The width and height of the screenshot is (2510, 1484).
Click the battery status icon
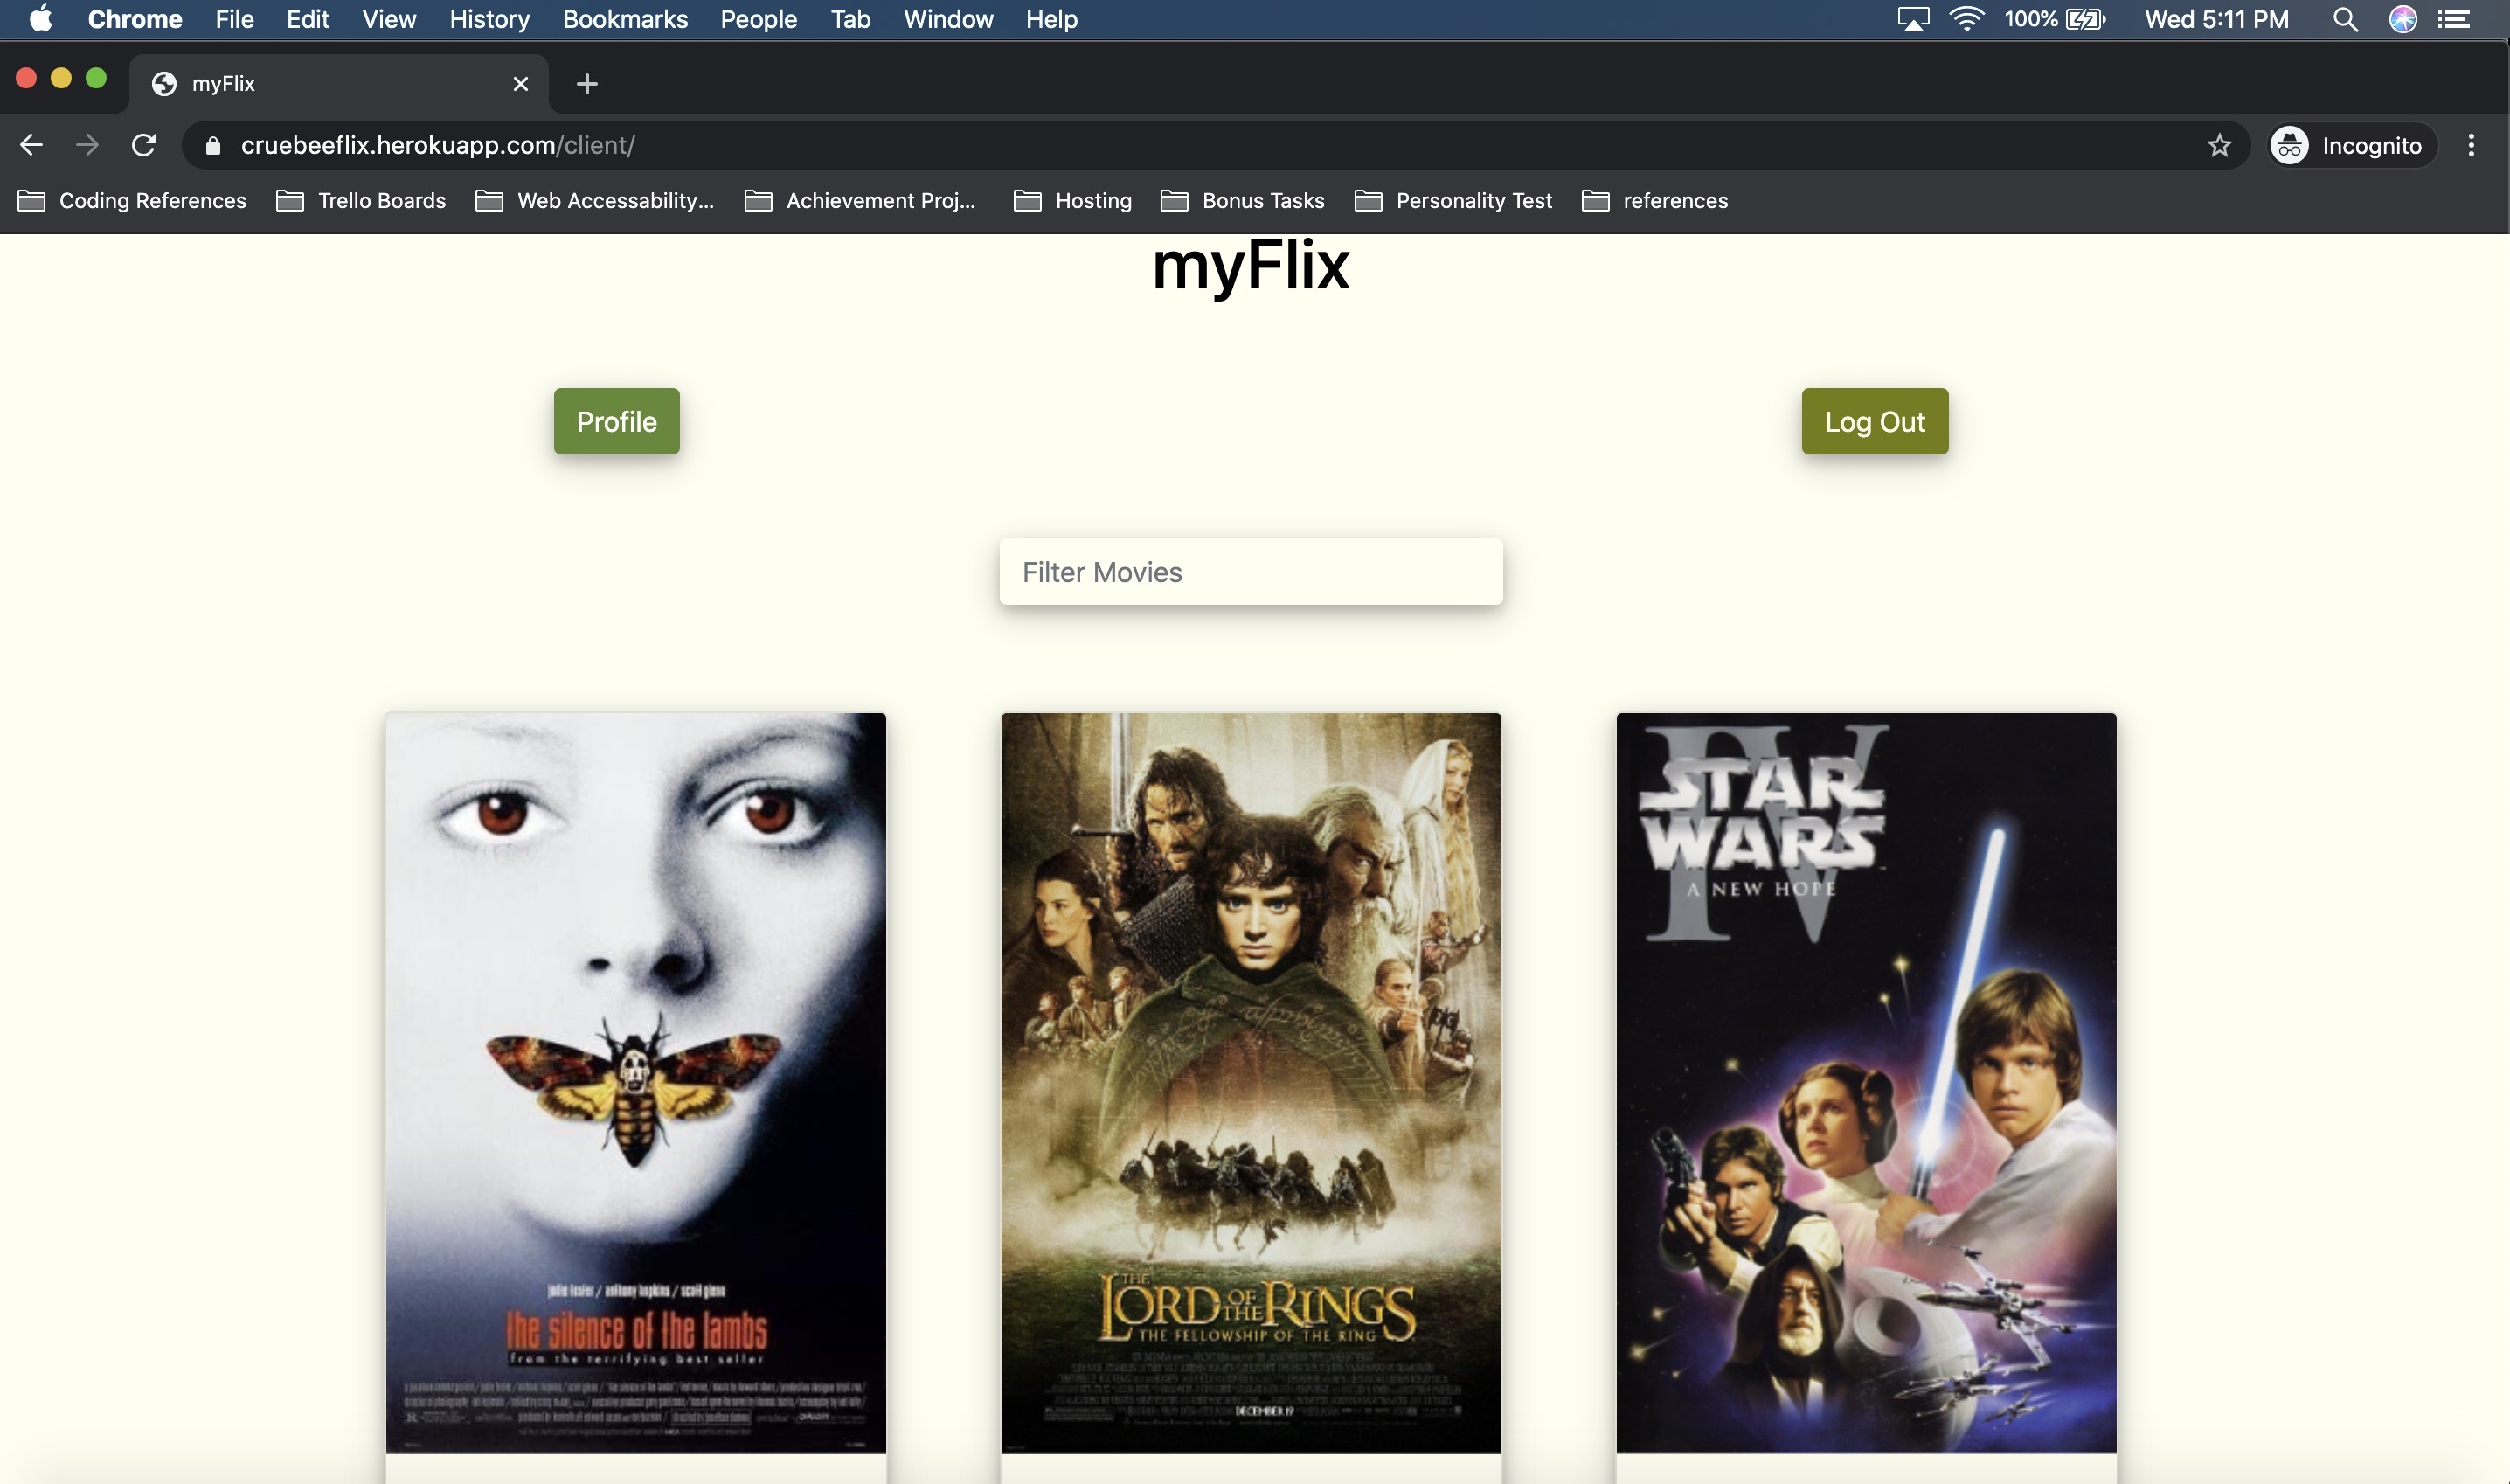pos(2086,19)
